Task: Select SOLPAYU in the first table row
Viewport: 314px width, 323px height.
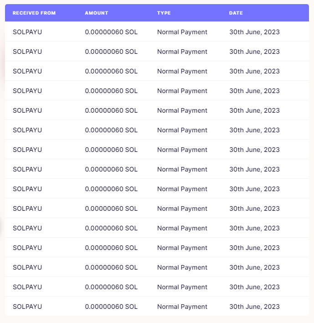Action: [x=27, y=32]
